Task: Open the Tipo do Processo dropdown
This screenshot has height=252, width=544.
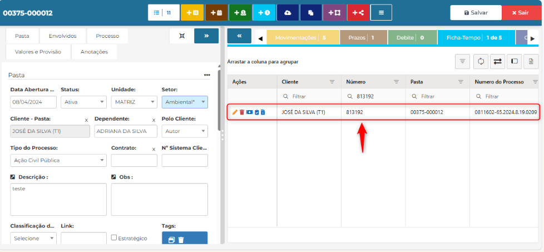Action: 58,160
